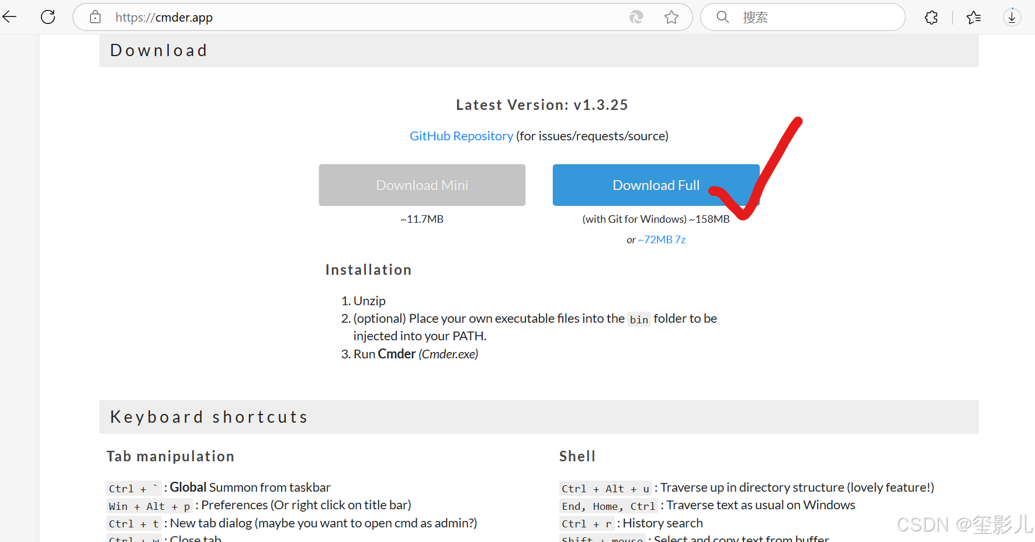
Task: Click the (with Git for Windows) ~158MB text
Action: click(656, 219)
